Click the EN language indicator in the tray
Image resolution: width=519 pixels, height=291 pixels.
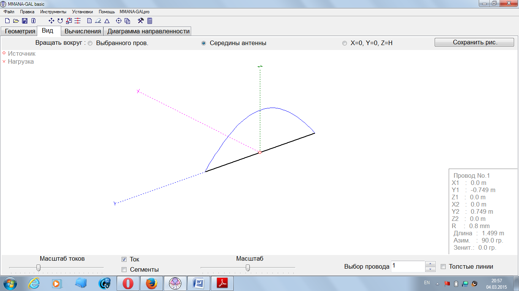coord(427,283)
